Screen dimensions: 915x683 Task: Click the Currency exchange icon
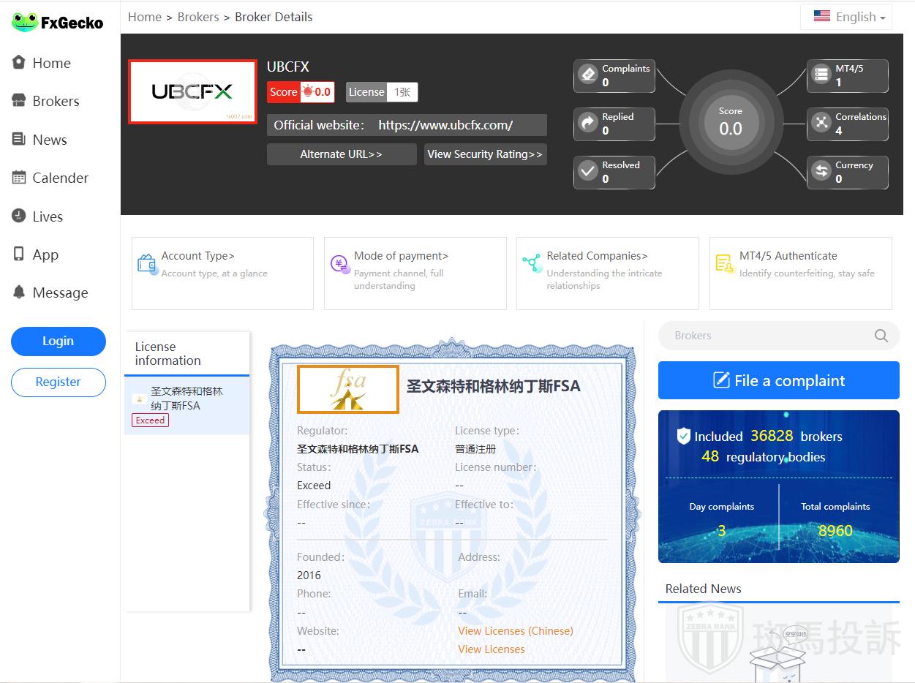pyautogui.click(x=821, y=171)
